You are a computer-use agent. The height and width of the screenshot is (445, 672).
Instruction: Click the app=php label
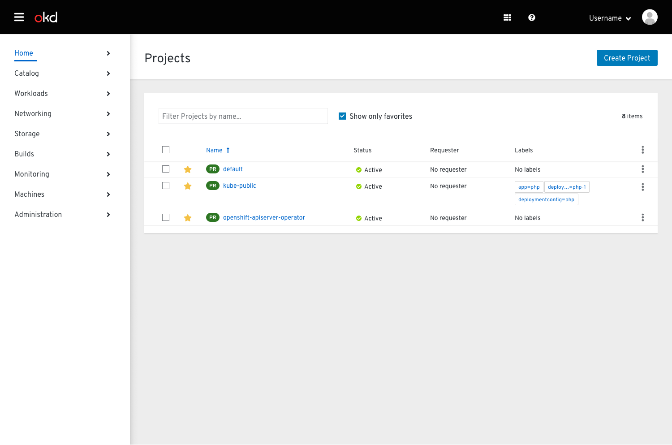529,187
